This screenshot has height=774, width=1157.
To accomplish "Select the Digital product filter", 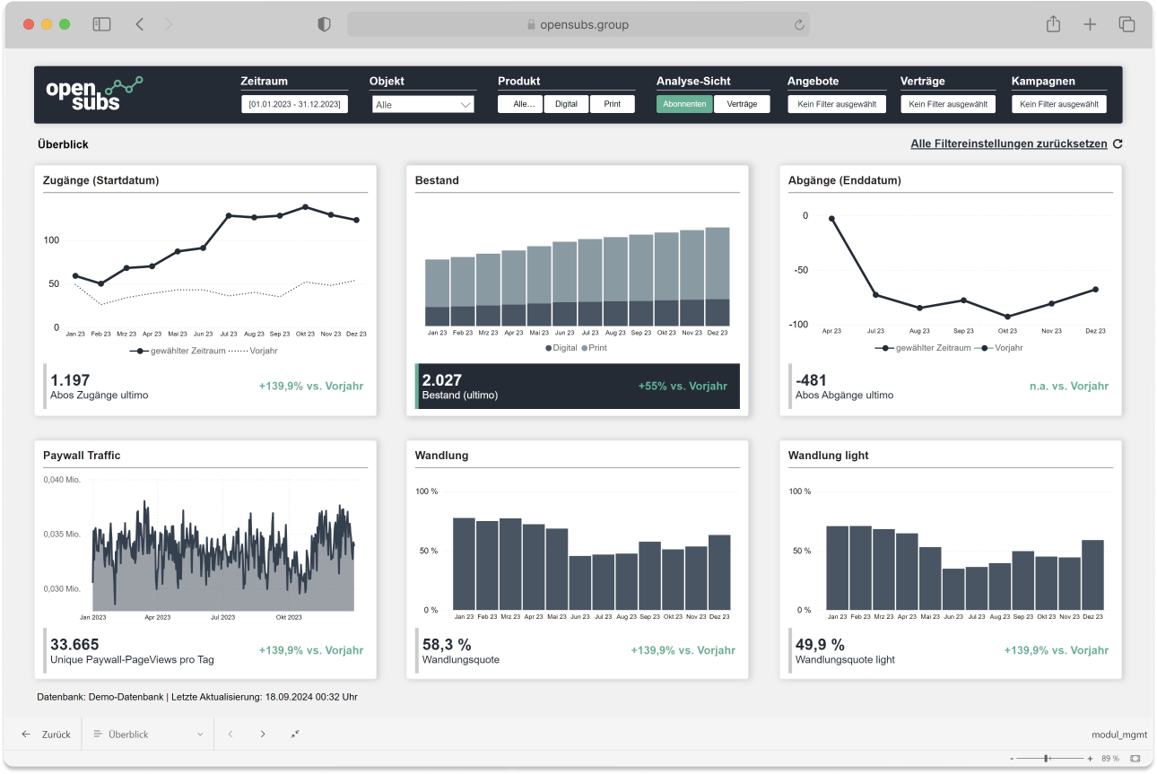I will click(566, 104).
